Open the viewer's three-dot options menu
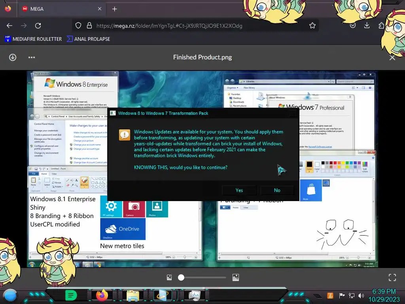 point(32,57)
